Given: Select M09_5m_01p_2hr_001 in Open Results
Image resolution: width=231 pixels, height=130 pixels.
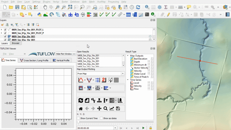Looking at the screenshot, I should tap(88, 58).
